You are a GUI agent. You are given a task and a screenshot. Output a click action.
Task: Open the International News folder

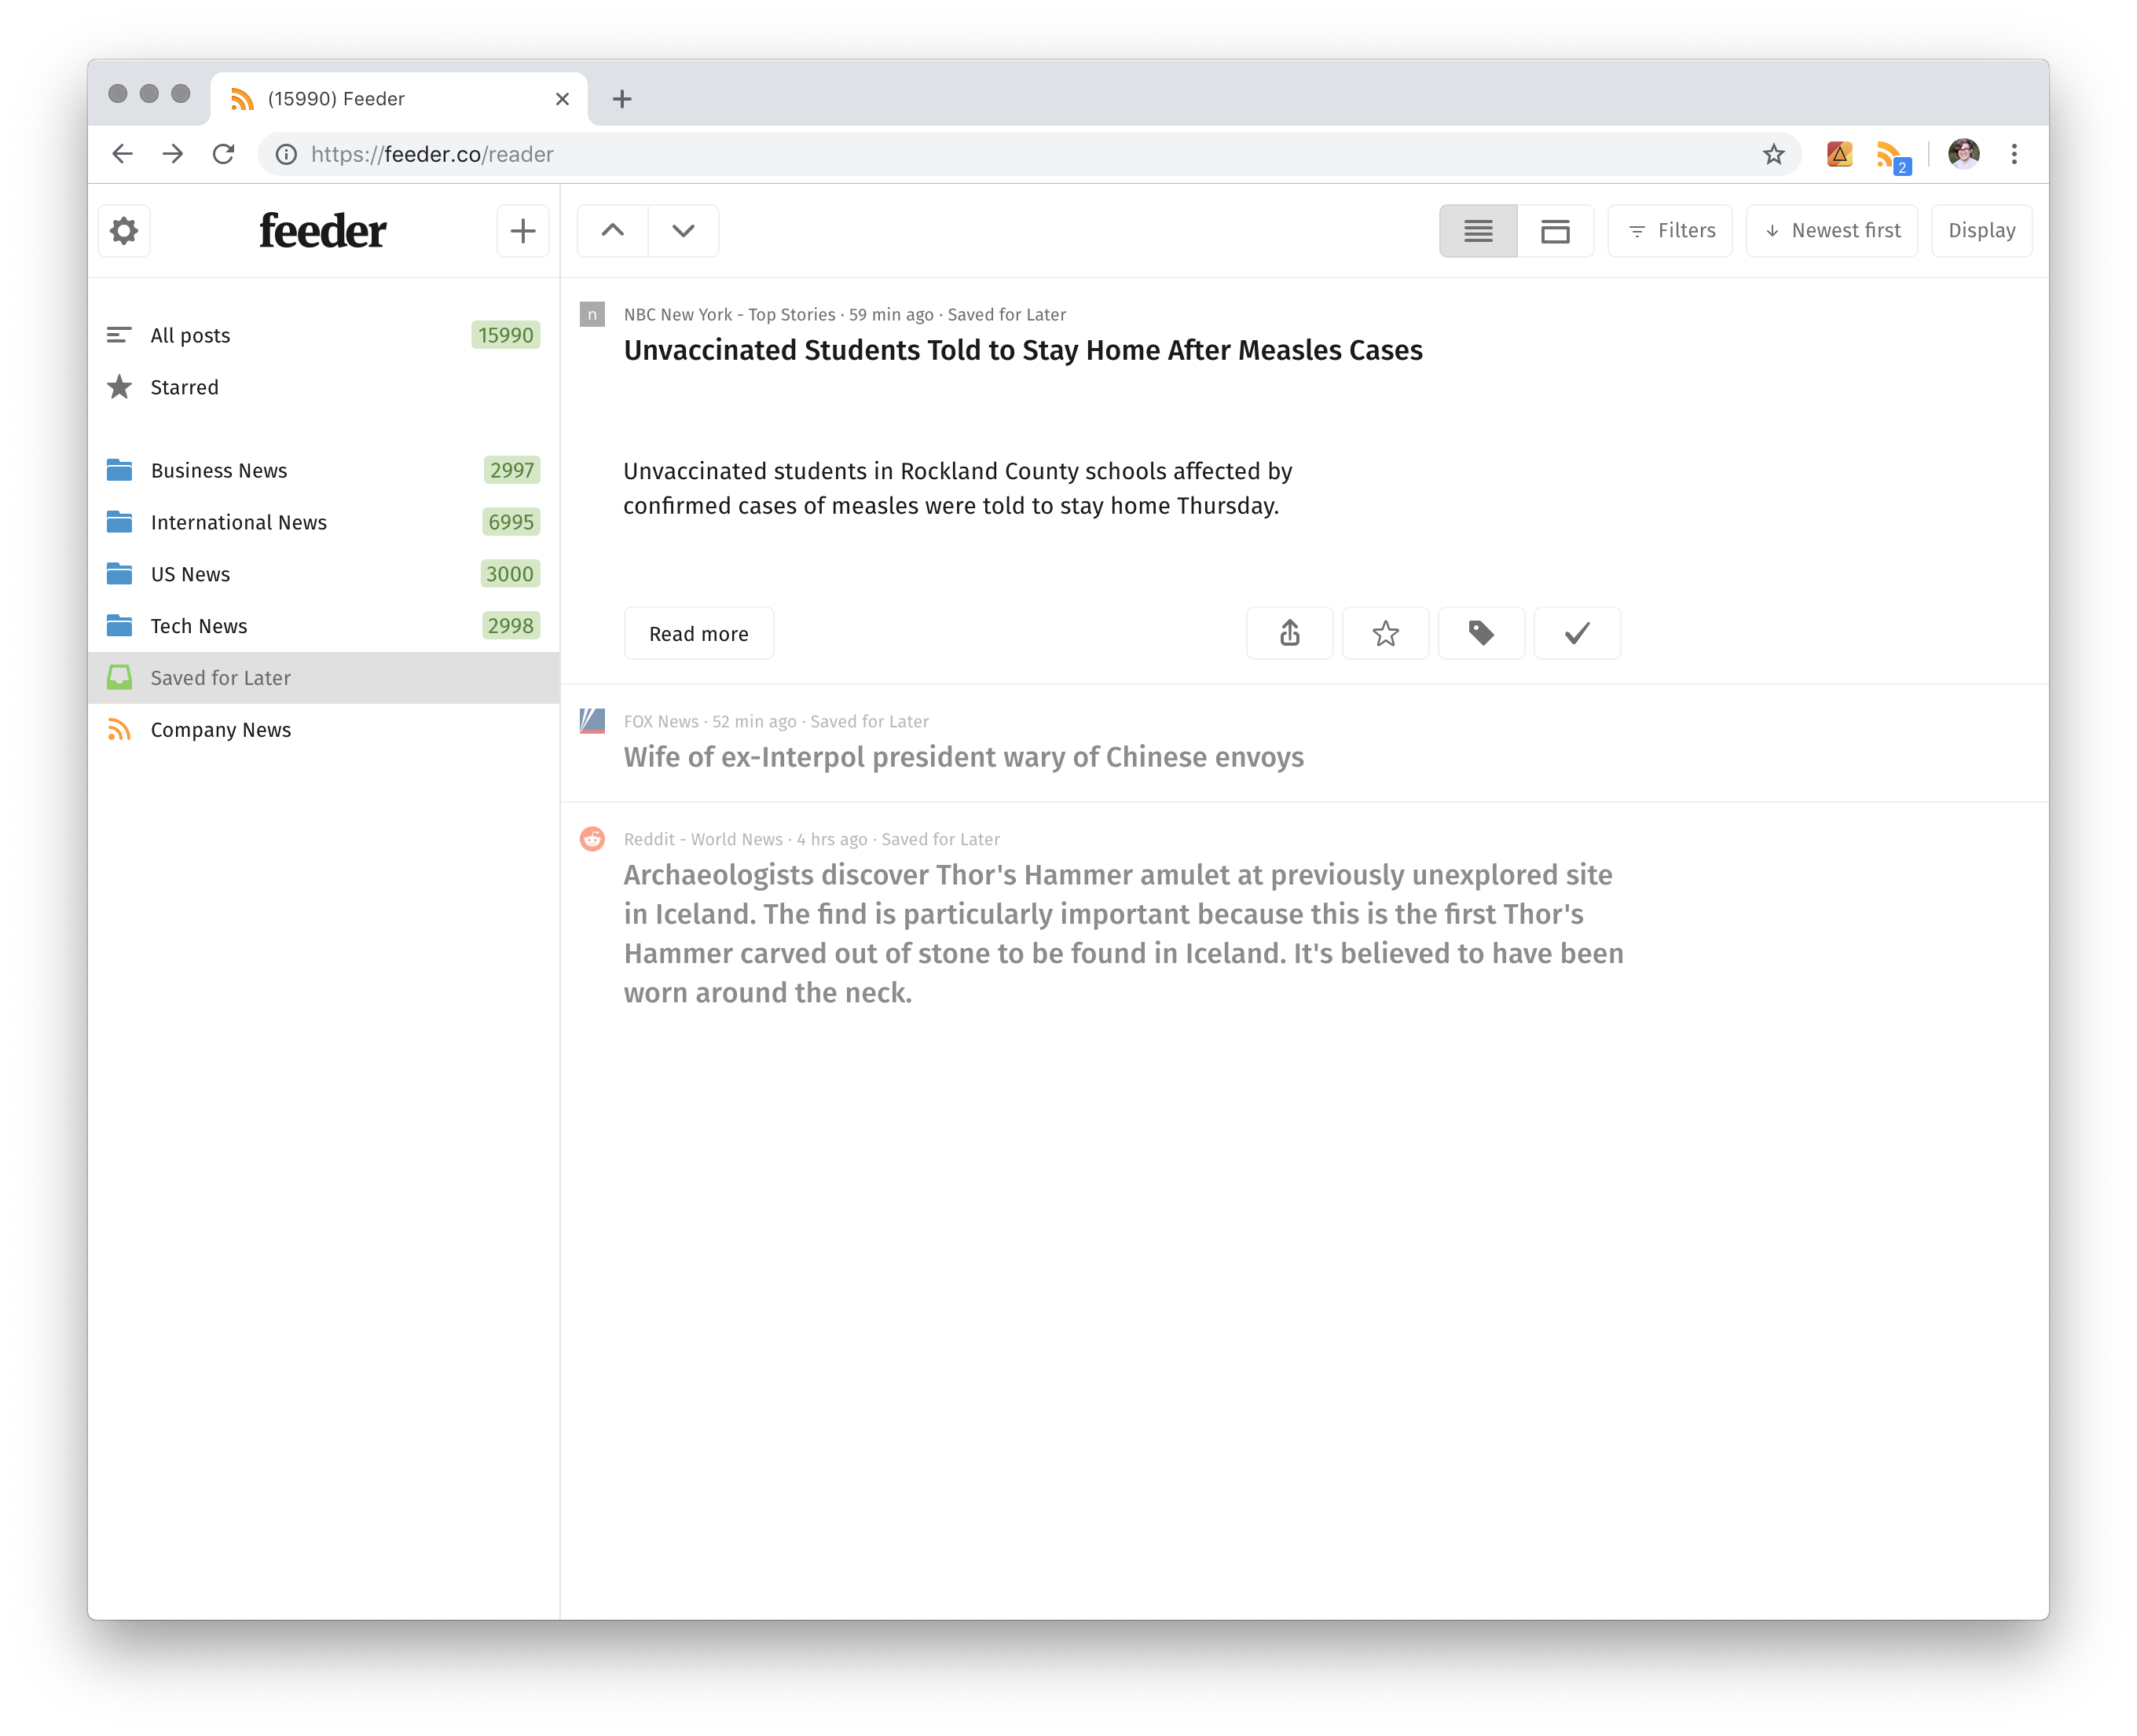tap(323, 522)
